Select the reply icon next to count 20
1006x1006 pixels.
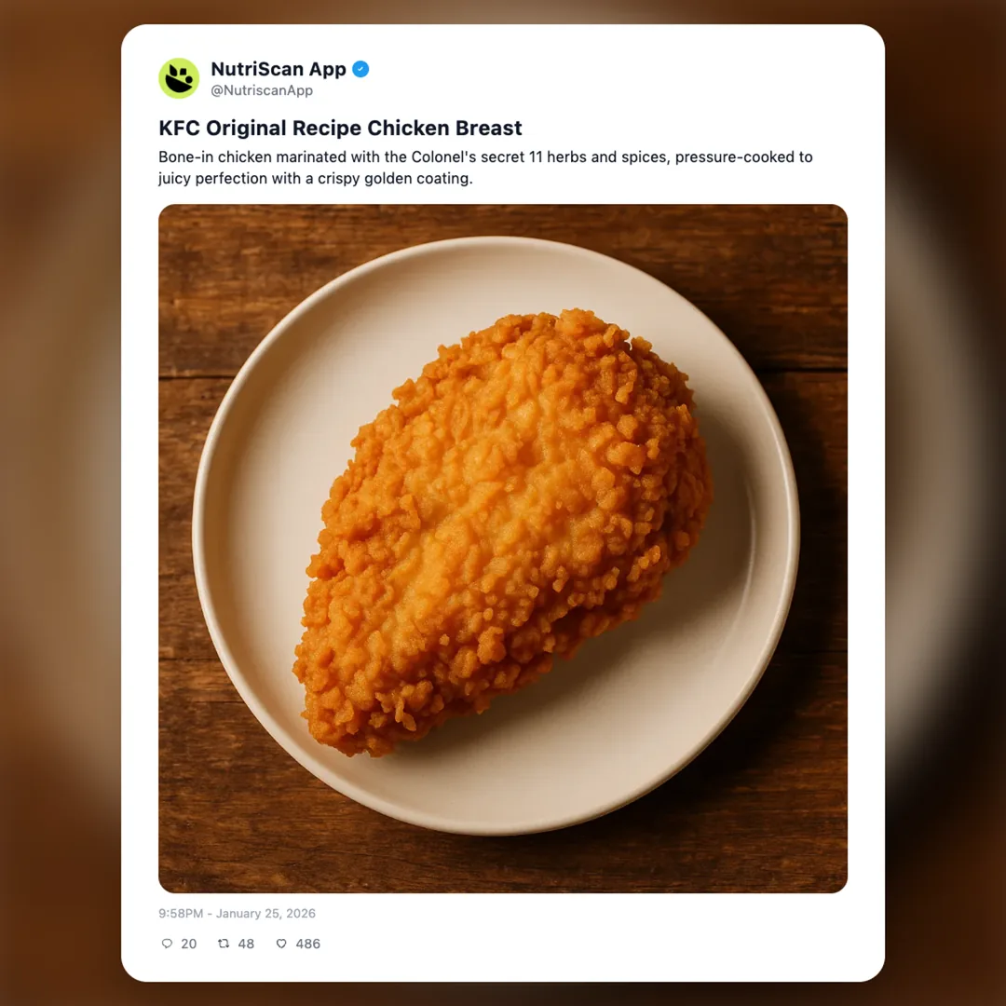click(168, 944)
